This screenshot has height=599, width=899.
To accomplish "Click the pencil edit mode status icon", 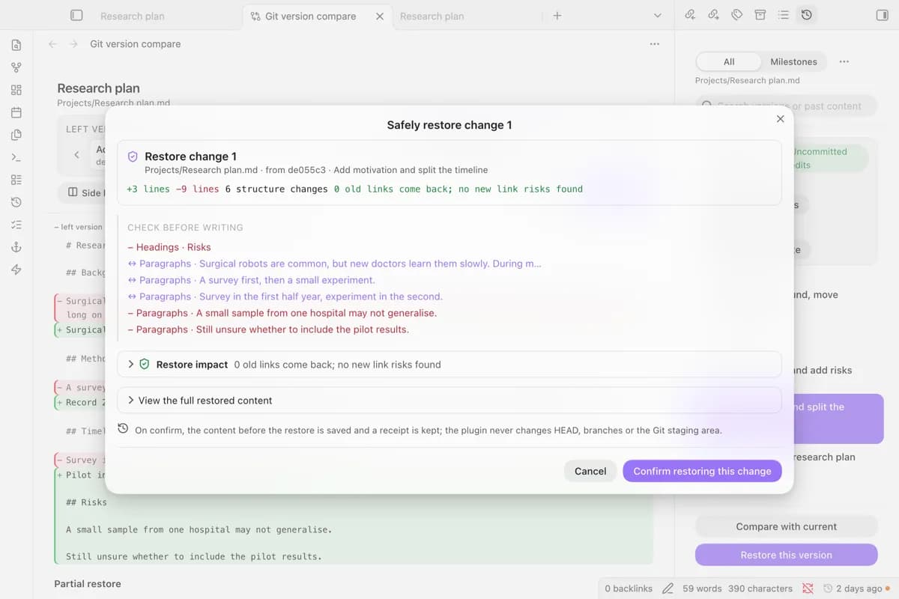I will tap(668, 589).
